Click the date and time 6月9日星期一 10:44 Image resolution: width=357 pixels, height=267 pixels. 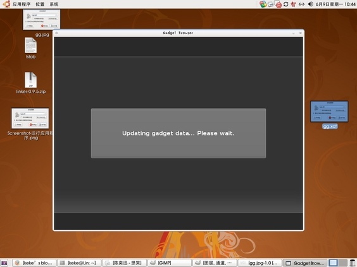click(x=335, y=4)
